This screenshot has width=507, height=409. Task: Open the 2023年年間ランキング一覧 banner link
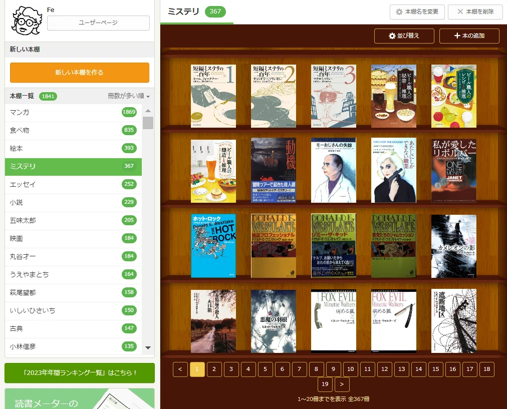click(x=80, y=373)
